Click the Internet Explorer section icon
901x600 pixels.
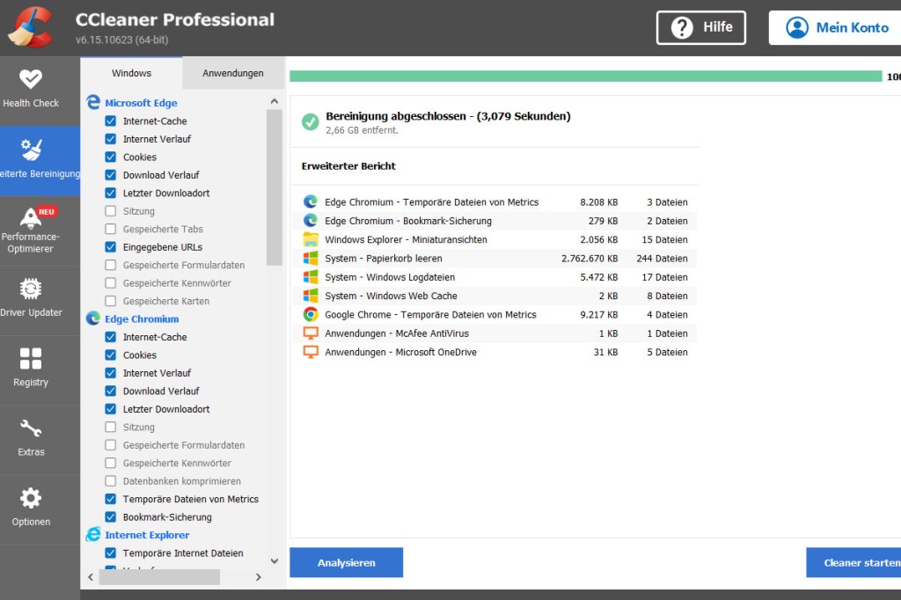[x=93, y=535]
